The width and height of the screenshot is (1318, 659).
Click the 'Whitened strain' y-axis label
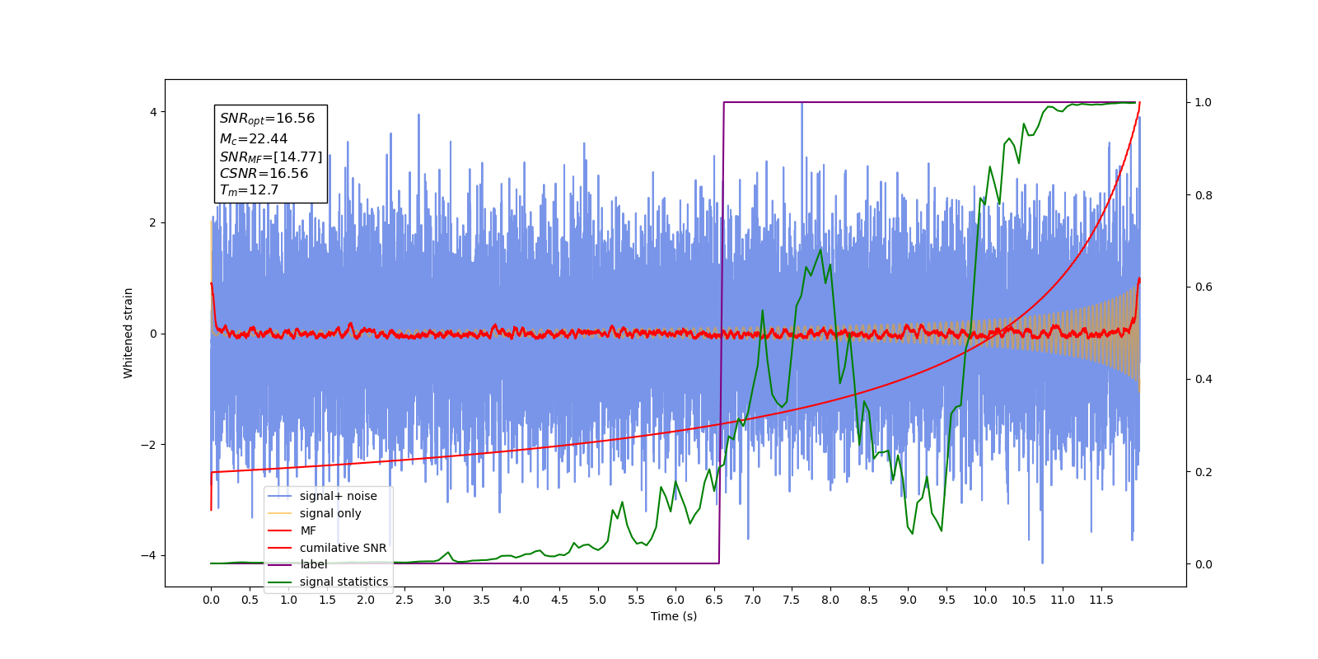(129, 333)
